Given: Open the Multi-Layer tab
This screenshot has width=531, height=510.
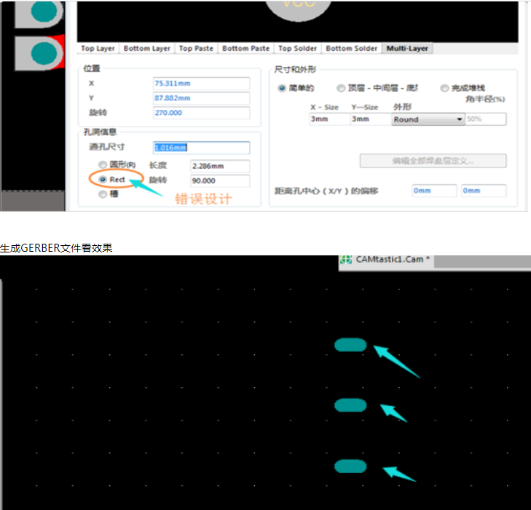Looking at the screenshot, I should click(x=408, y=48).
